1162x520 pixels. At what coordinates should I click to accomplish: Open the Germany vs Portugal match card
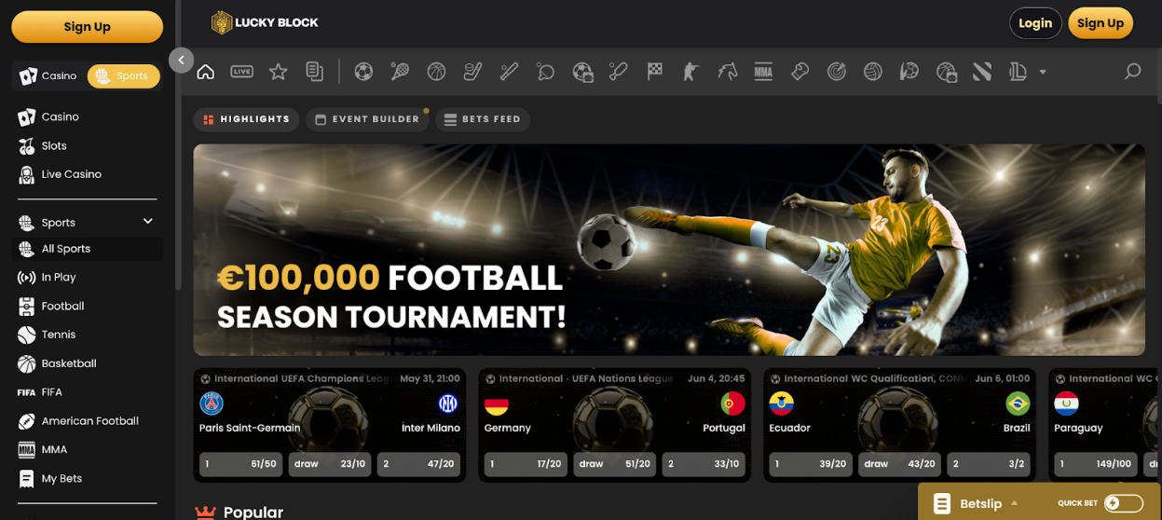615,425
